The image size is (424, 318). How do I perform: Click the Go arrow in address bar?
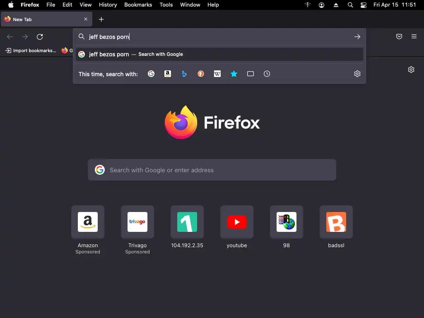[x=357, y=36]
